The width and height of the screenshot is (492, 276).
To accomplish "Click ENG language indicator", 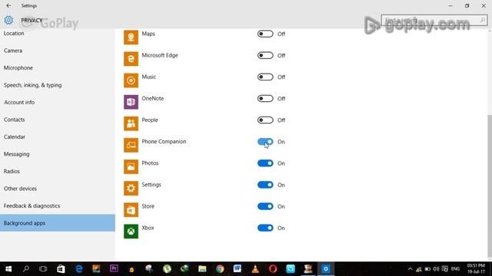I will click(x=455, y=269).
